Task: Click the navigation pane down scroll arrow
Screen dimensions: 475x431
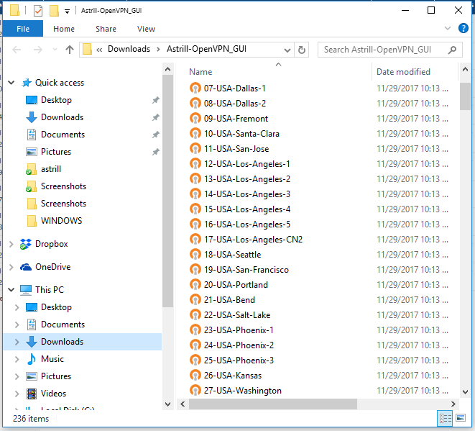Action: [167, 404]
